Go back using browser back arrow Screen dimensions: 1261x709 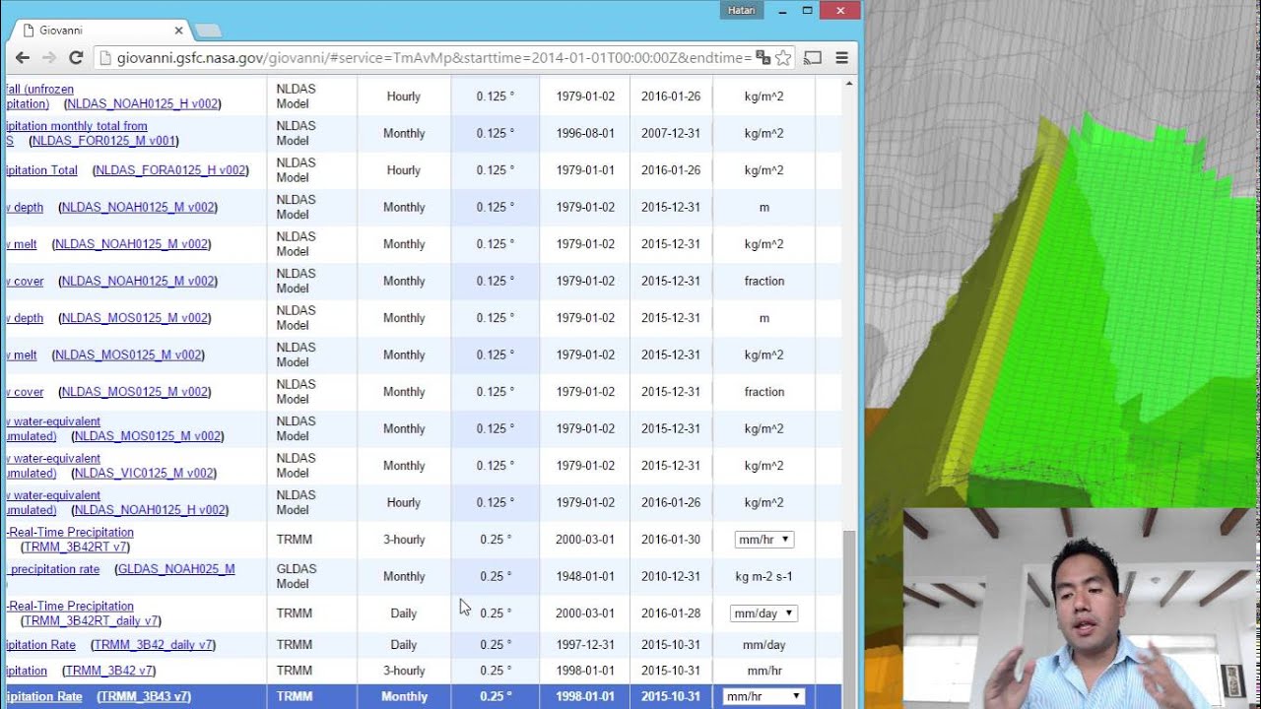coord(23,58)
